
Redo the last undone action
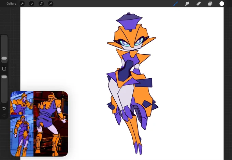4,115
